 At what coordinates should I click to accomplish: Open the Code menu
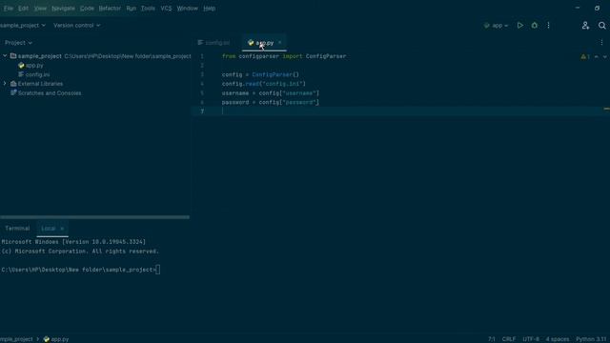pos(87,9)
